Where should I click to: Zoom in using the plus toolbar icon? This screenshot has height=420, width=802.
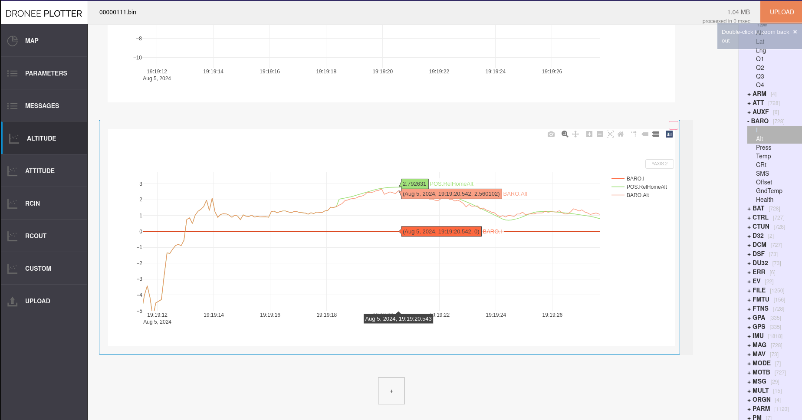(x=589, y=134)
